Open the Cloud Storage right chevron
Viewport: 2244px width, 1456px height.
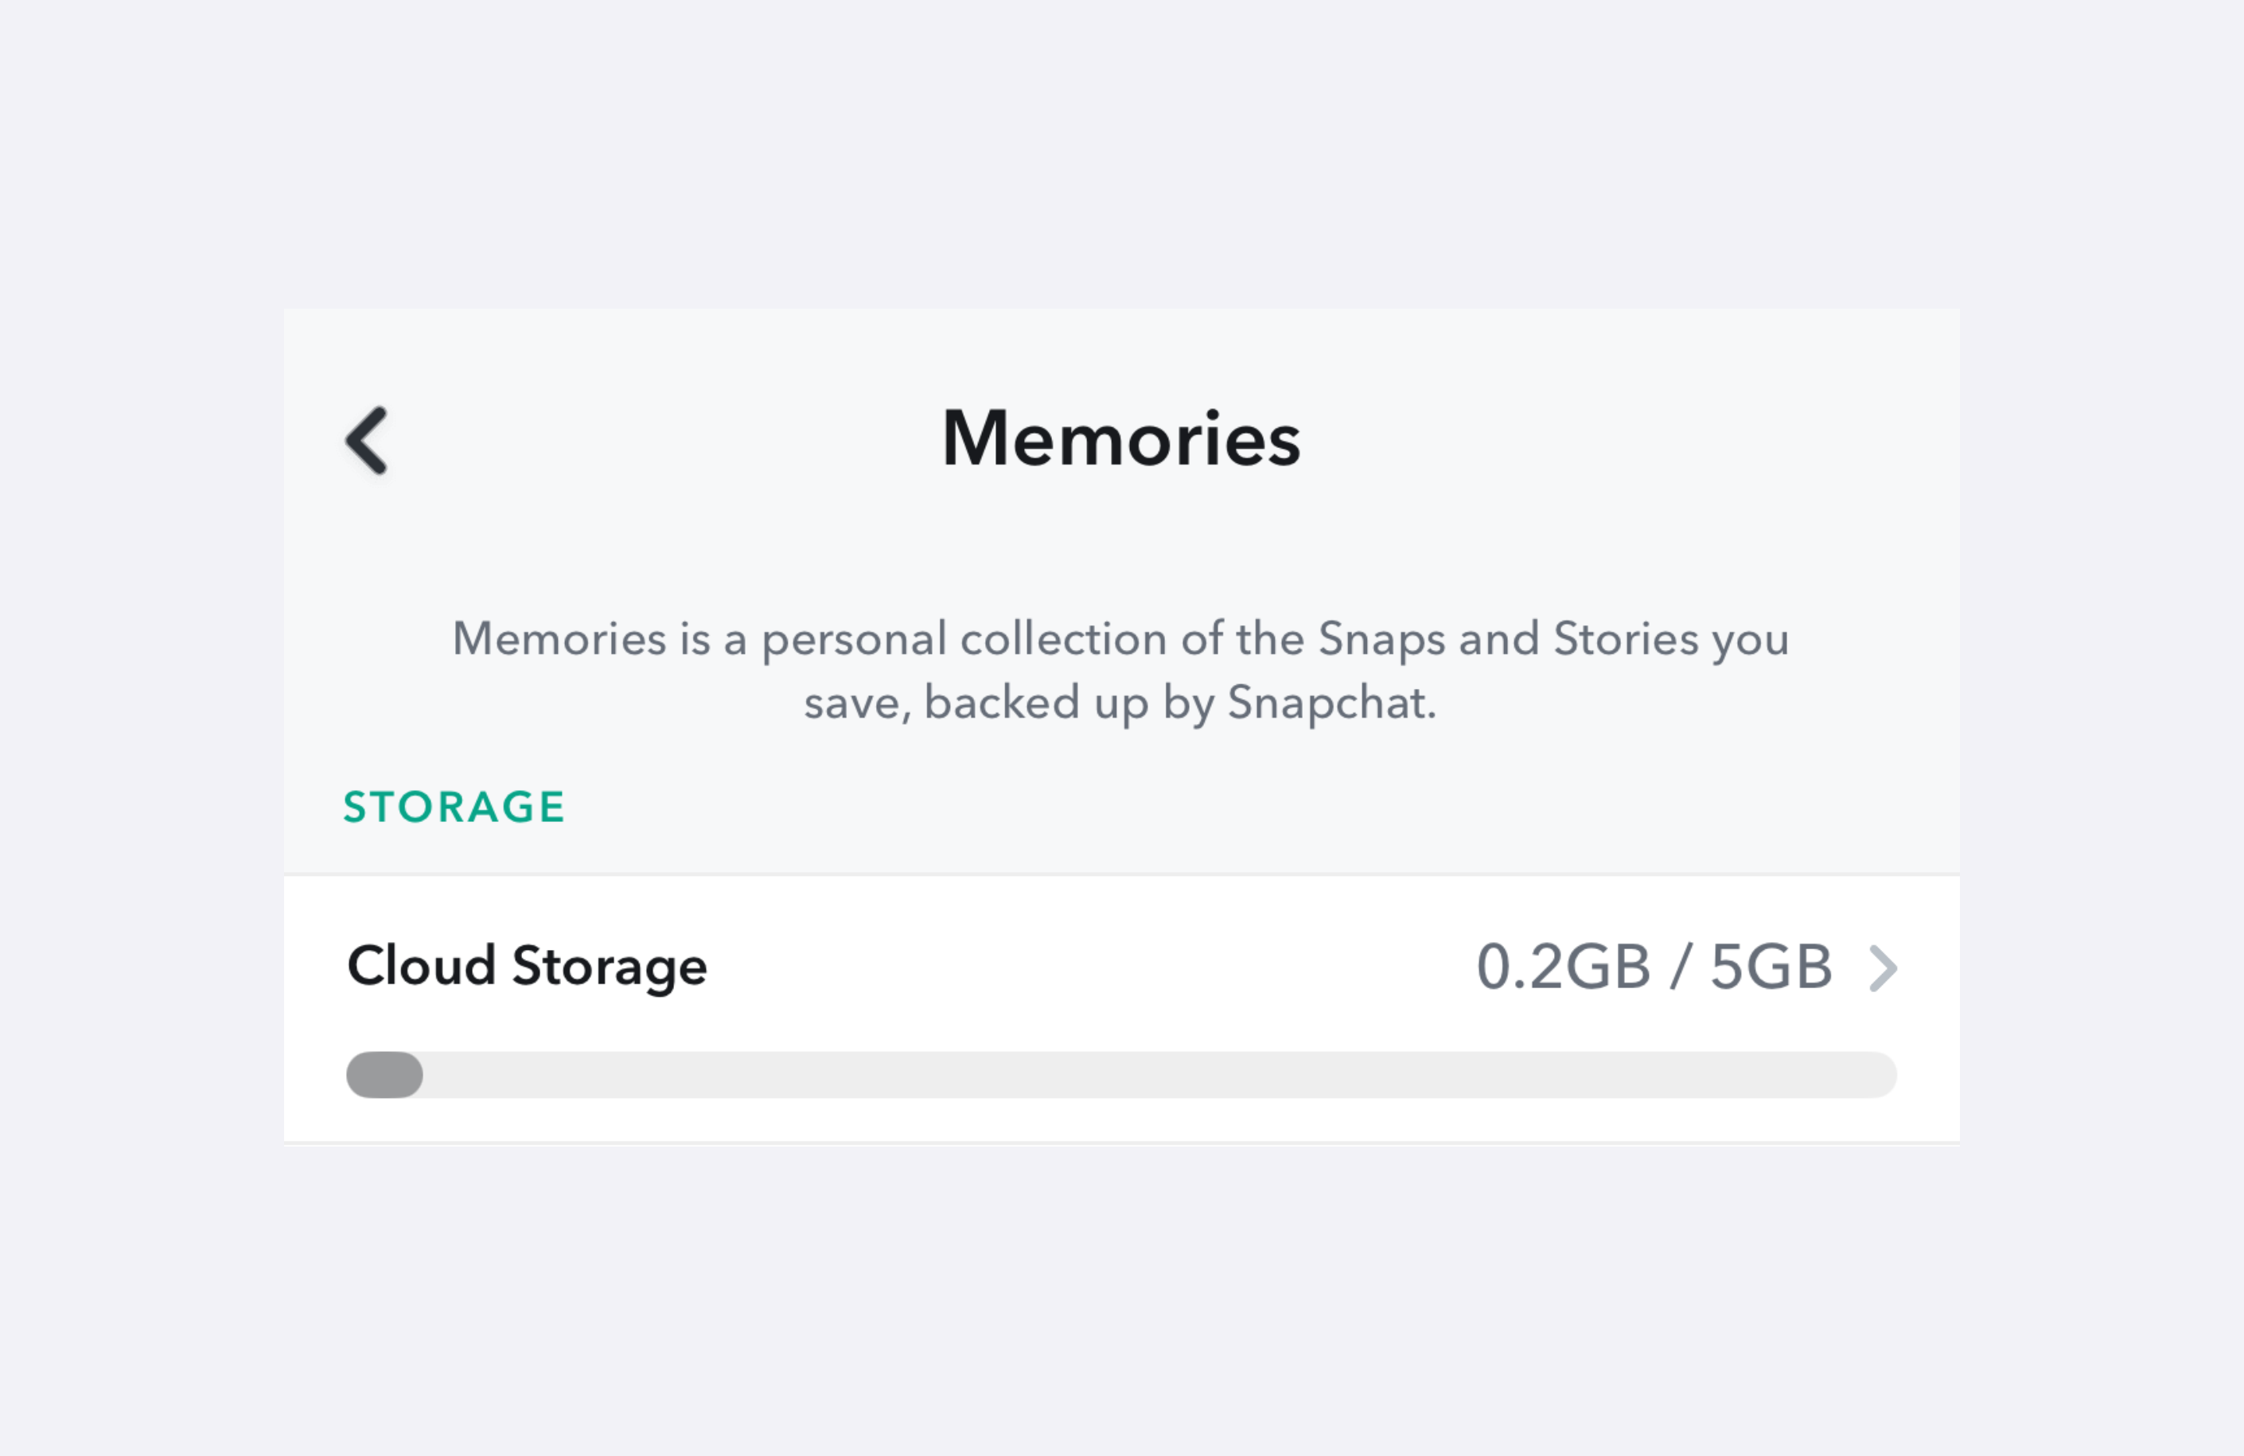[1882, 968]
